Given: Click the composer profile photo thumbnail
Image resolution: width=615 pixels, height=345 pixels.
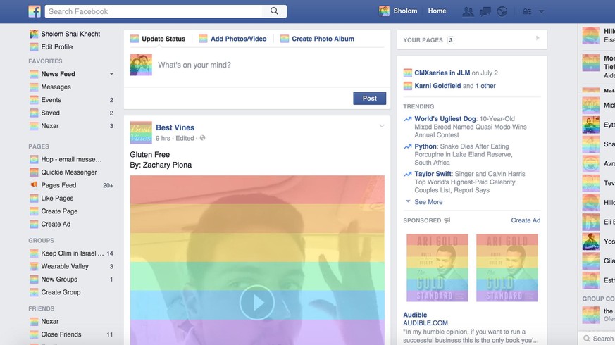Looking at the screenshot, I should [141, 65].
